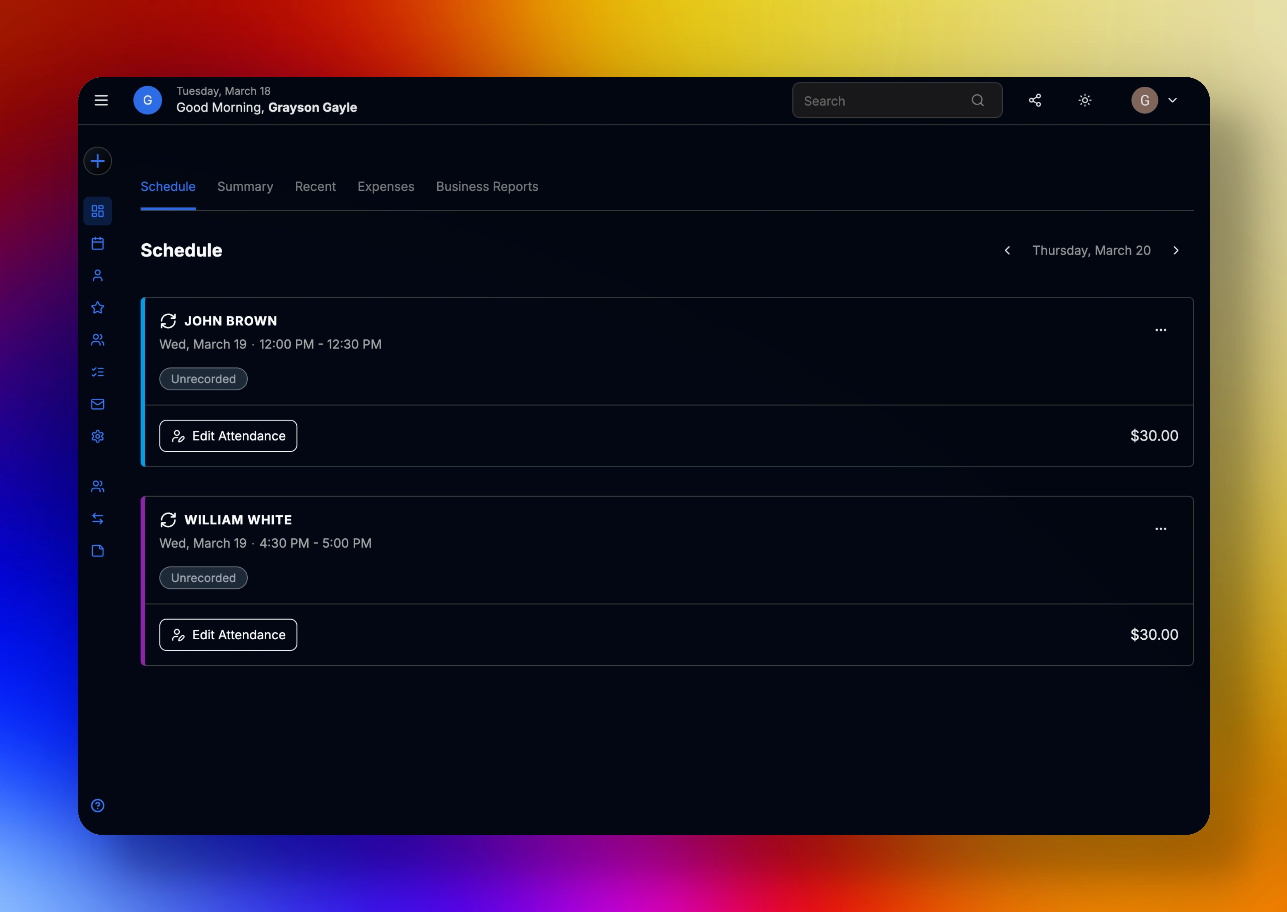Open the sticky note document icon in the sidebar
The image size is (1287, 912).
click(98, 551)
